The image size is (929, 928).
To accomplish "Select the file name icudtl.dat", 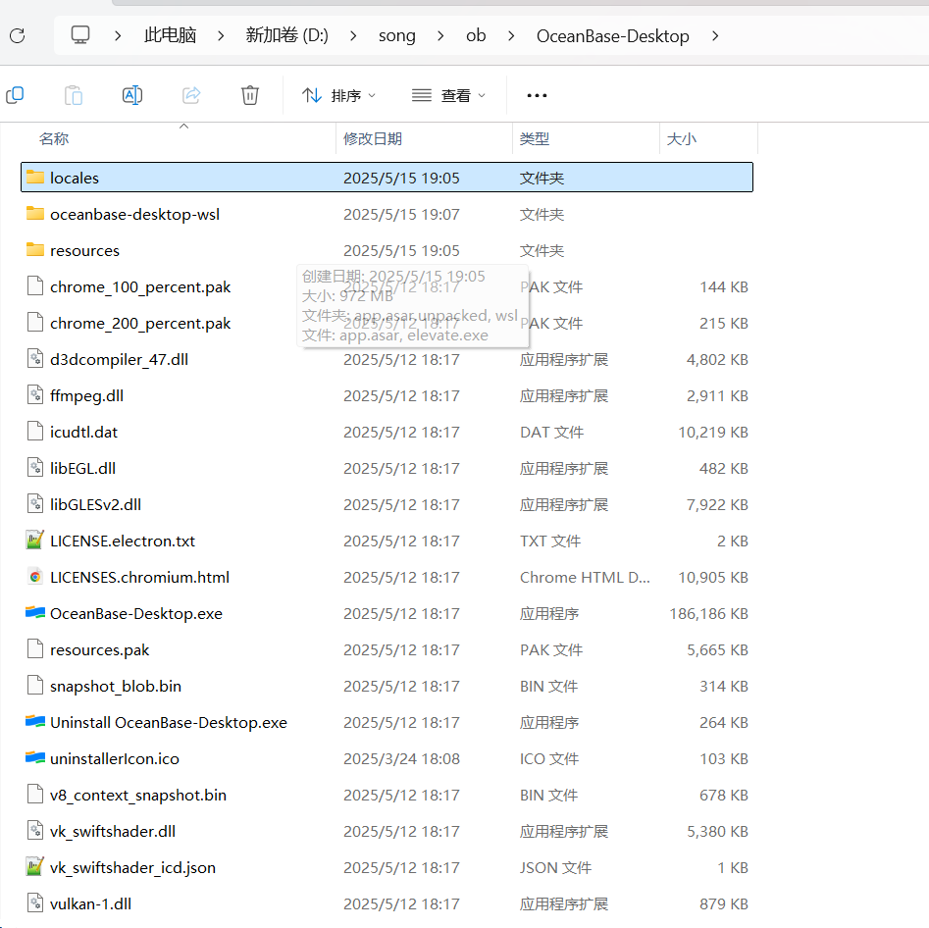I will [83, 432].
